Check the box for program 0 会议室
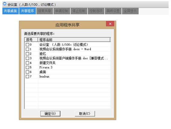The width and height of the screenshot is (171, 129). pos(27,45)
